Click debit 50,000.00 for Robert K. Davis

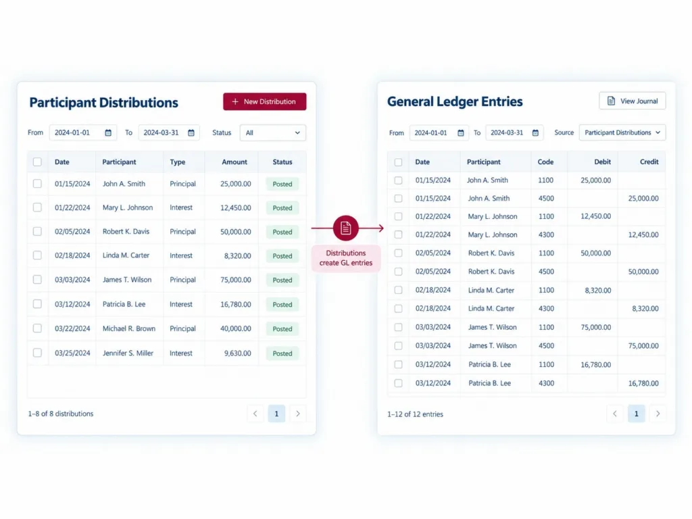coord(596,253)
